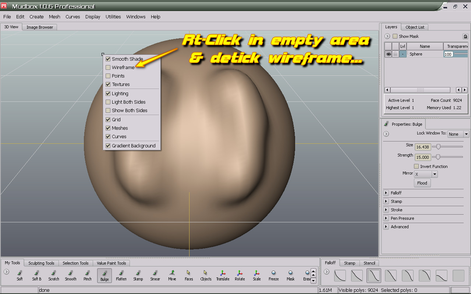This screenshot has height=294, width=471.
Task: Select the Smooth sculpt tool
Action: [x=71, y=275]
